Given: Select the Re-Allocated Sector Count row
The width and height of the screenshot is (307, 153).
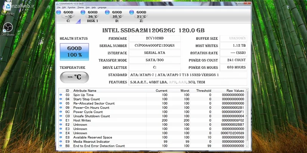Looking at the screenshot, I should click(152, 103).
